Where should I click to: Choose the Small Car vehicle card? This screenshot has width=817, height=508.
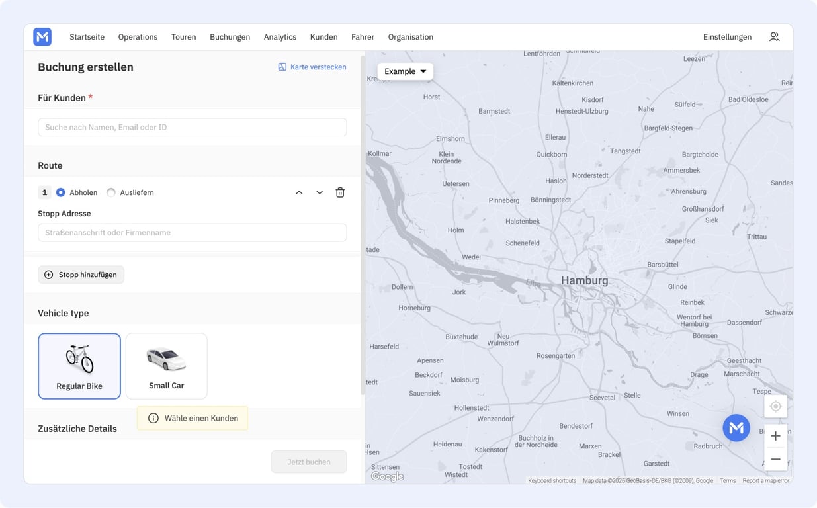tap(167, 366)
